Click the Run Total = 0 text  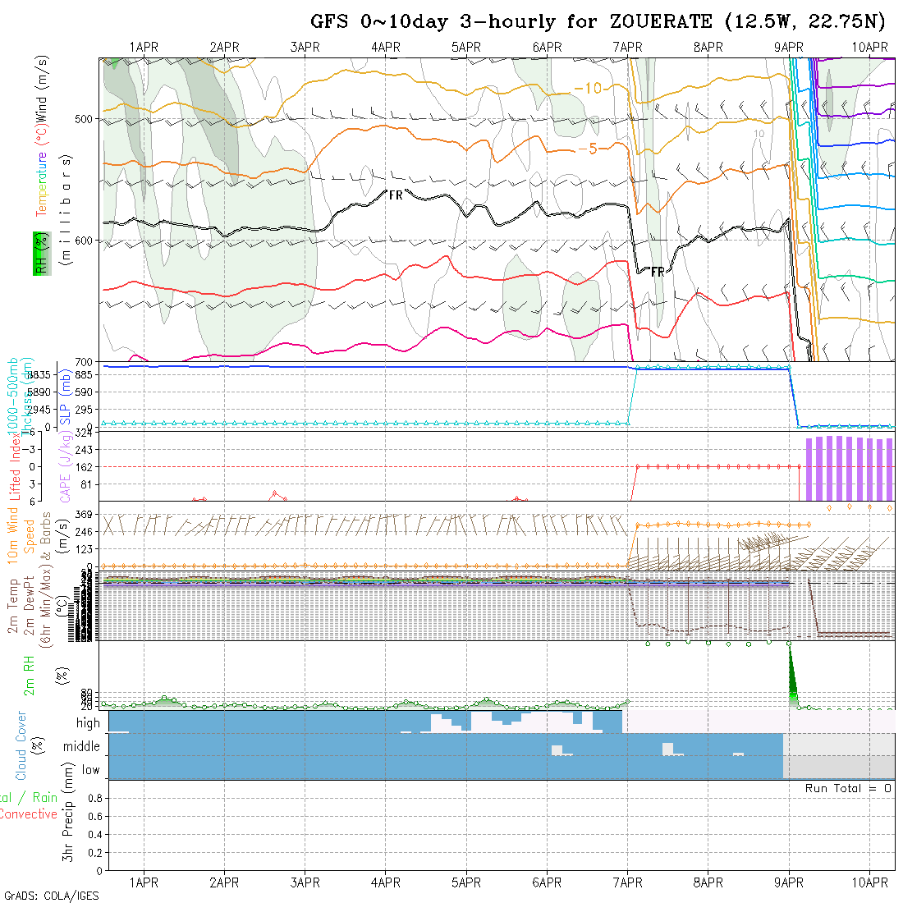(848, 788)
